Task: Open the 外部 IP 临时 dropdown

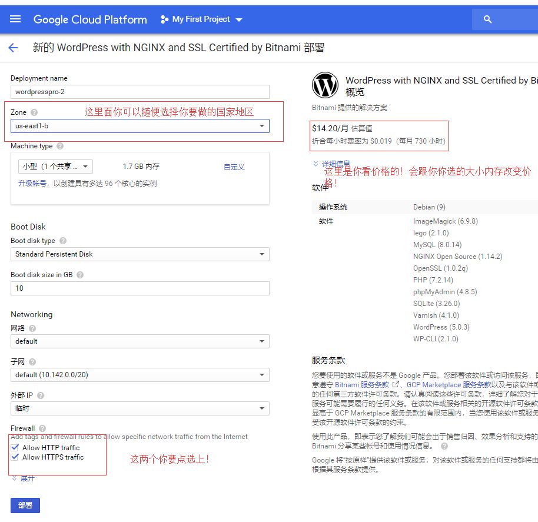Action: pyautogui.click(x=140, y=408)
